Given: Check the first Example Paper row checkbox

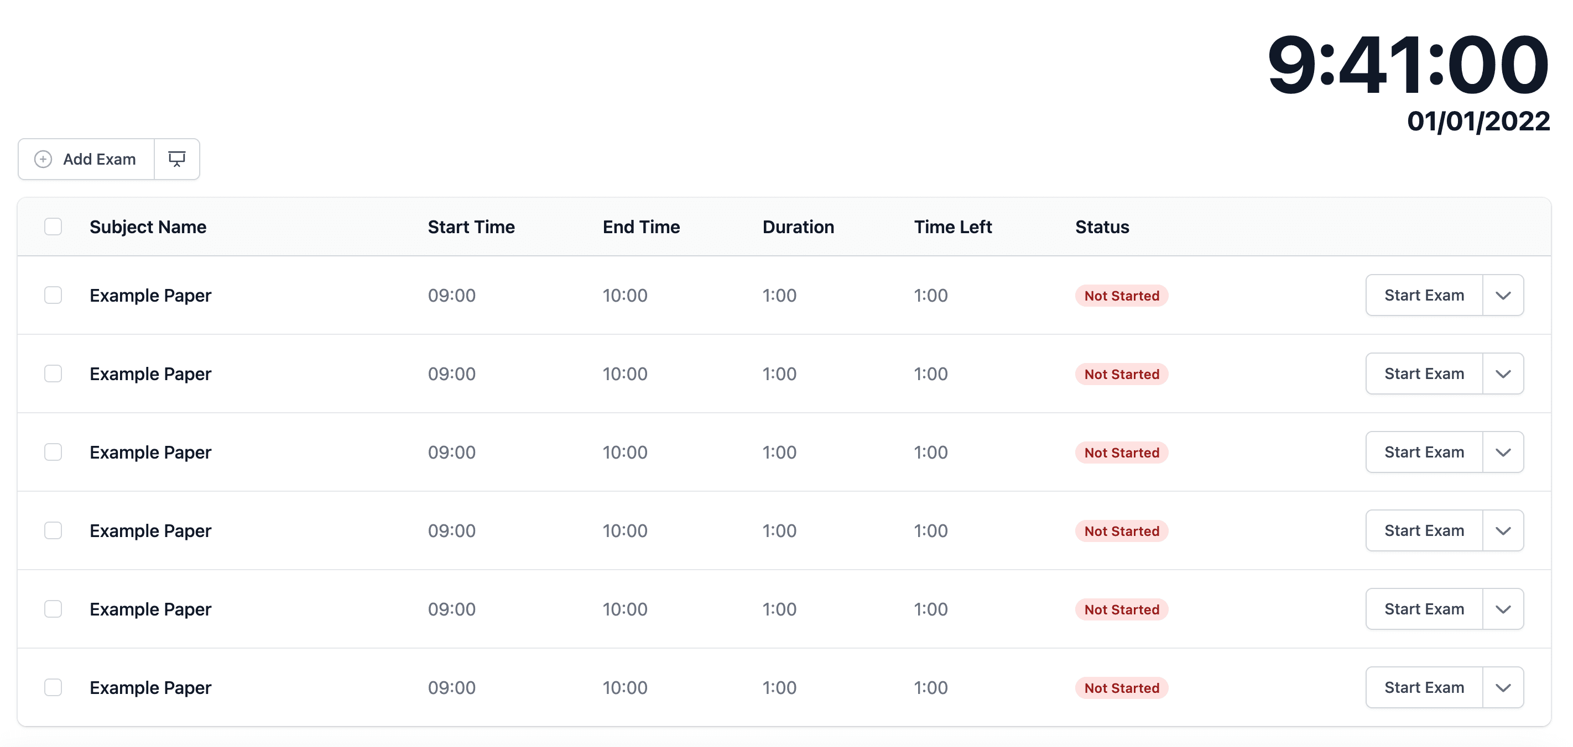Looking at the screenshot, I should tap(53, 295).
